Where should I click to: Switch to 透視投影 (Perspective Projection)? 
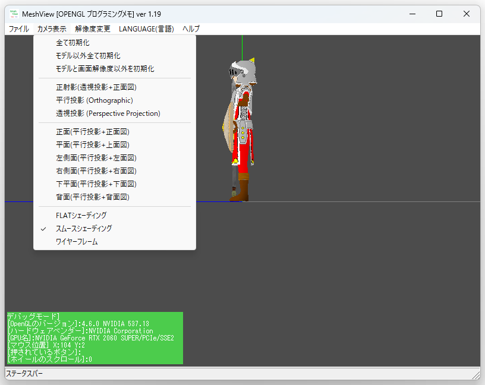click(115, 113)
